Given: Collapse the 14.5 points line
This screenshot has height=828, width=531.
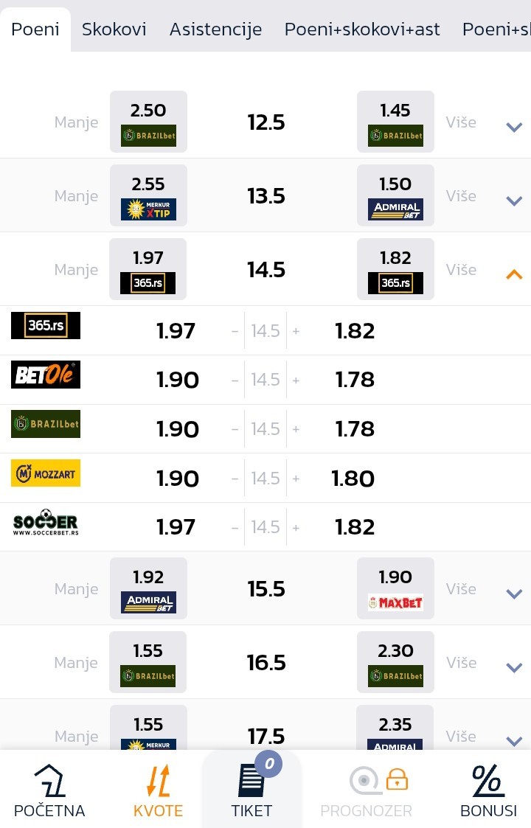Looking at the screenshot, I should pos(514,274).
